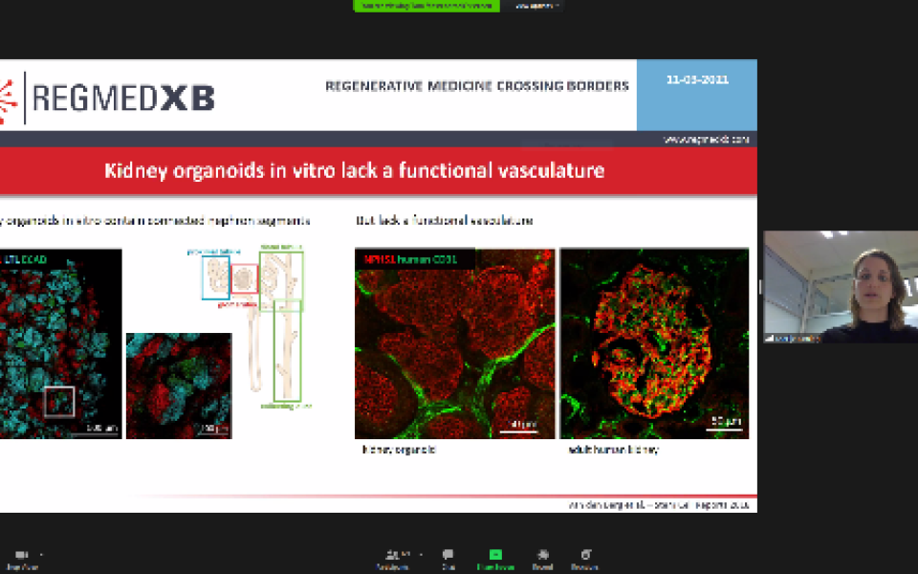
Task: Click the website URL below the date
Action: pyautogui.click(x=706, y=140)
